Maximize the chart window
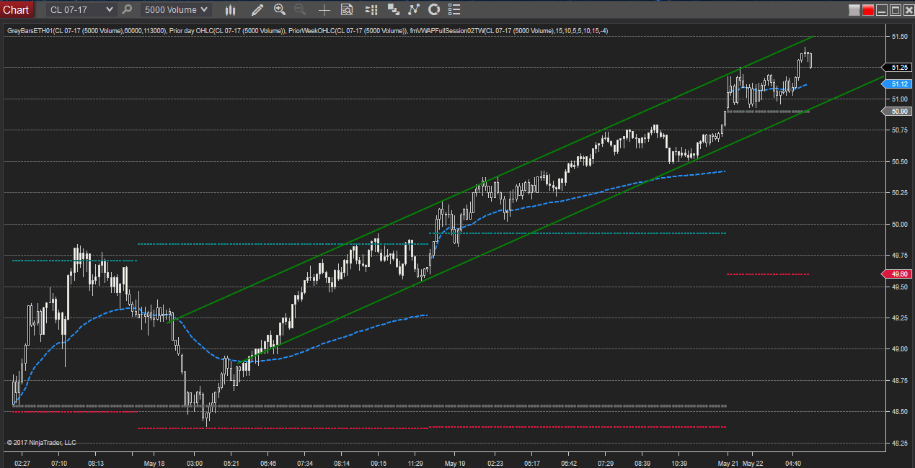 tap(895, 10)
